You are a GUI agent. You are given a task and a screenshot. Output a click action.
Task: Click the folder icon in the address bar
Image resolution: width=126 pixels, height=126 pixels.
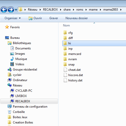[20, 9]
